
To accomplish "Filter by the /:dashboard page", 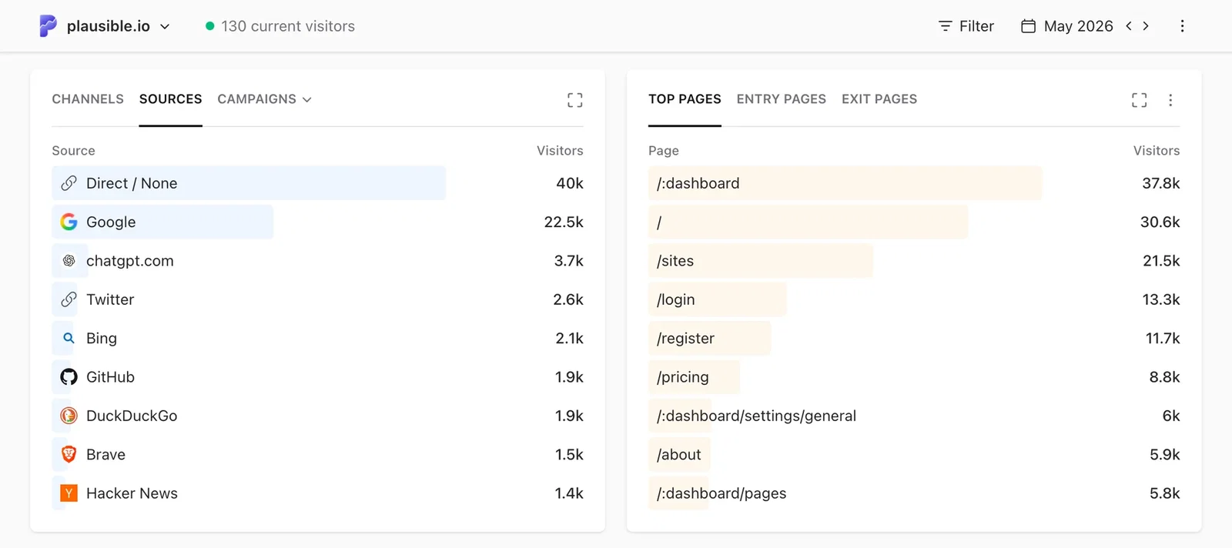I will pyautogui.click(x=698, y=183).
